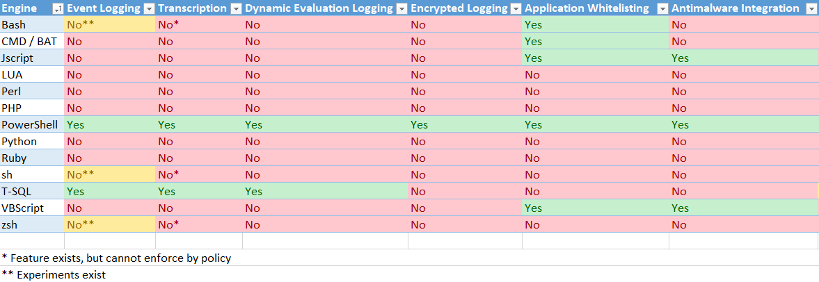Select the Antimalware Integration header text

pyautogui.click(x=735, y=8)
